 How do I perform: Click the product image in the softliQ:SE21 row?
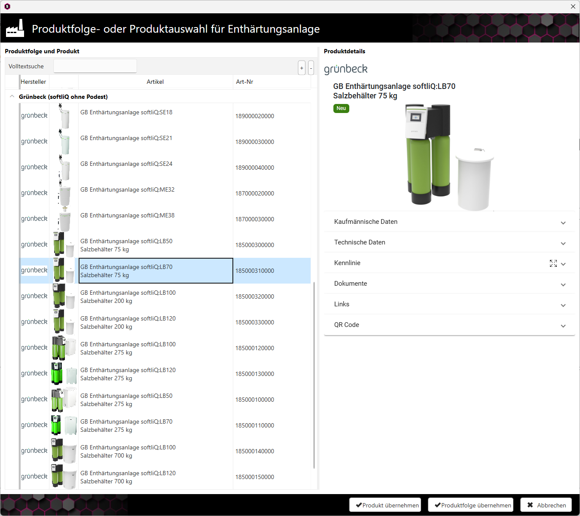pyautogui.click(x=64, y=142)
